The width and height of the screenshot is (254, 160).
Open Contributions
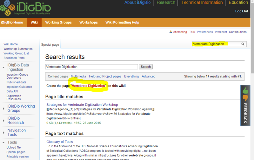(x=237, y=32)
